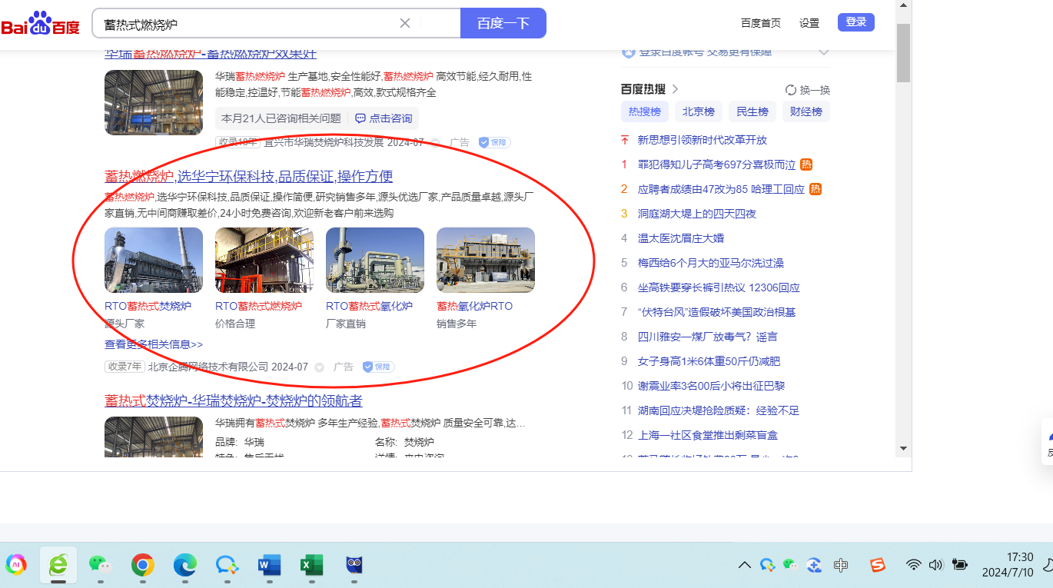1053x588 pixels.
Task: Open hot search 梅西给6个月大的亚马尔洗过澡
Action: (711, 263)
